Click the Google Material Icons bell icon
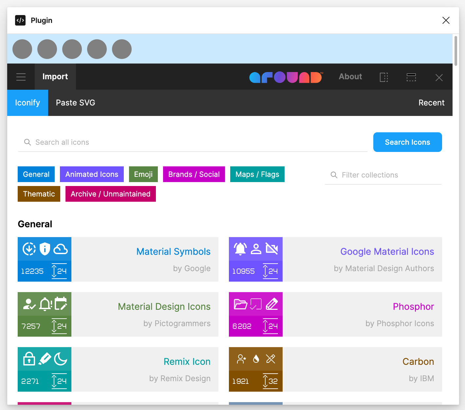 point(240,249)
